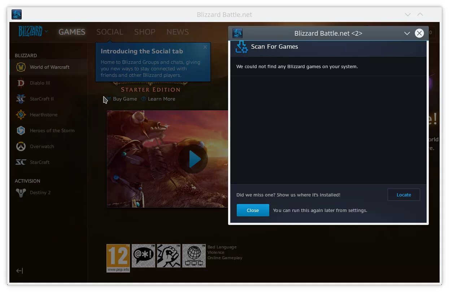
Task: Click the Locate button
Action: pyautogui.click(x=404, y=195)
